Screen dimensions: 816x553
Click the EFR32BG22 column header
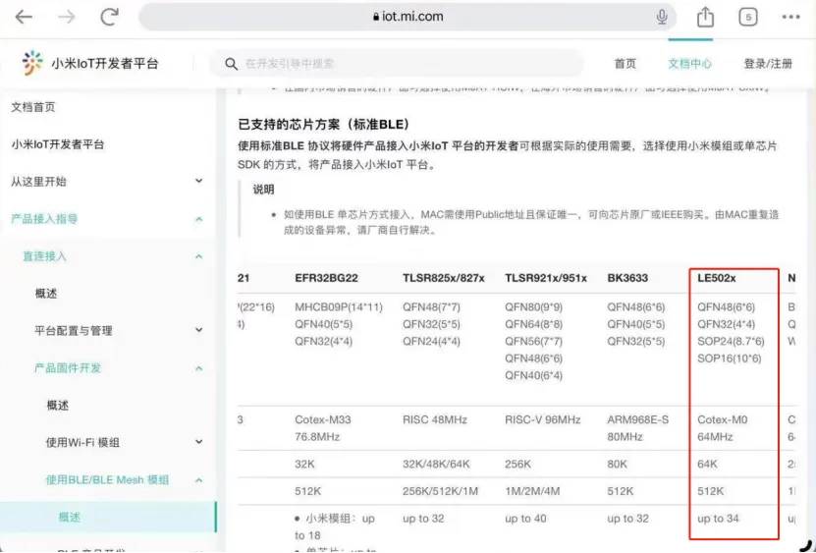point(326,278)
